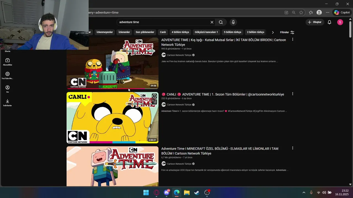Start voice search with microphone icon
Image resolution: width=353 pixels, height=198 pixels.
click(x=233, y=22)
